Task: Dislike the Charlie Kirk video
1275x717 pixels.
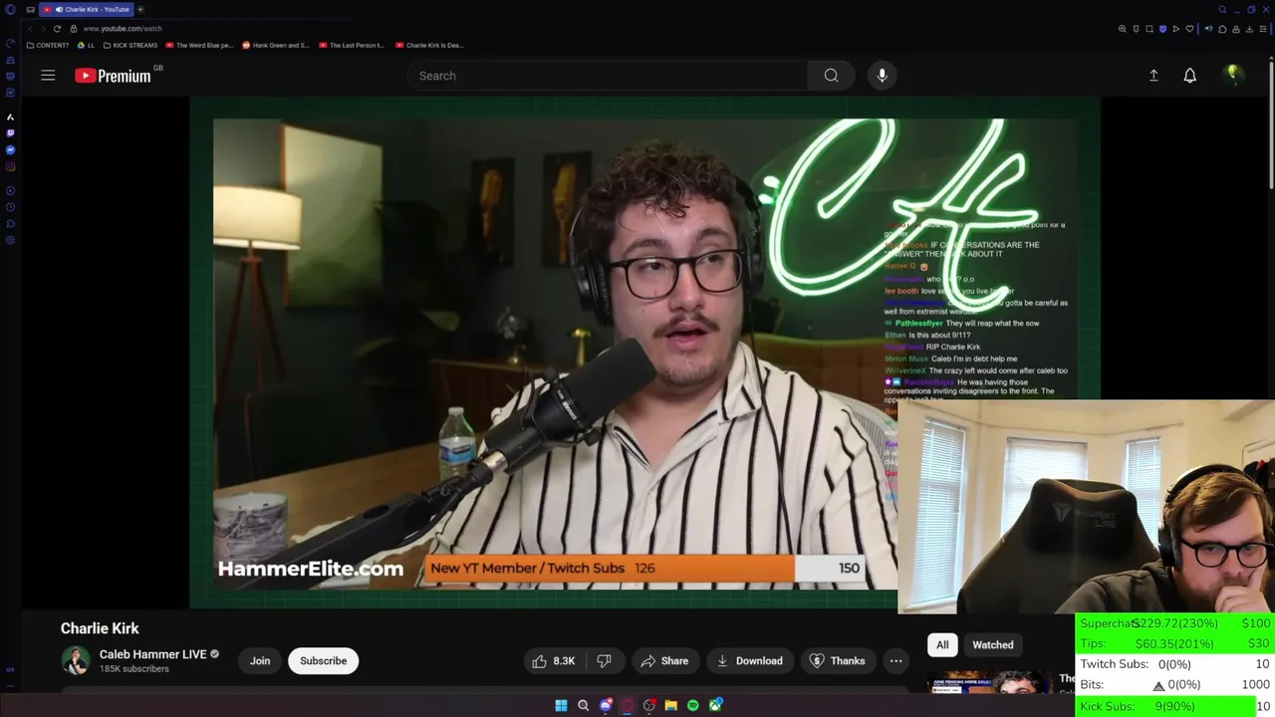Action: point(604,661)
